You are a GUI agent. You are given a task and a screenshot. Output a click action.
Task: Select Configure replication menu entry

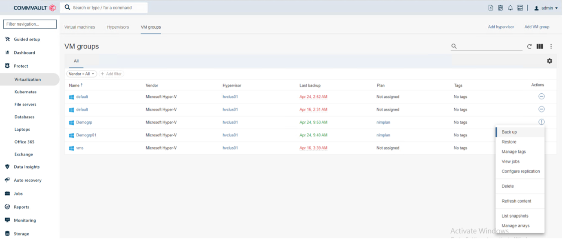520,171
